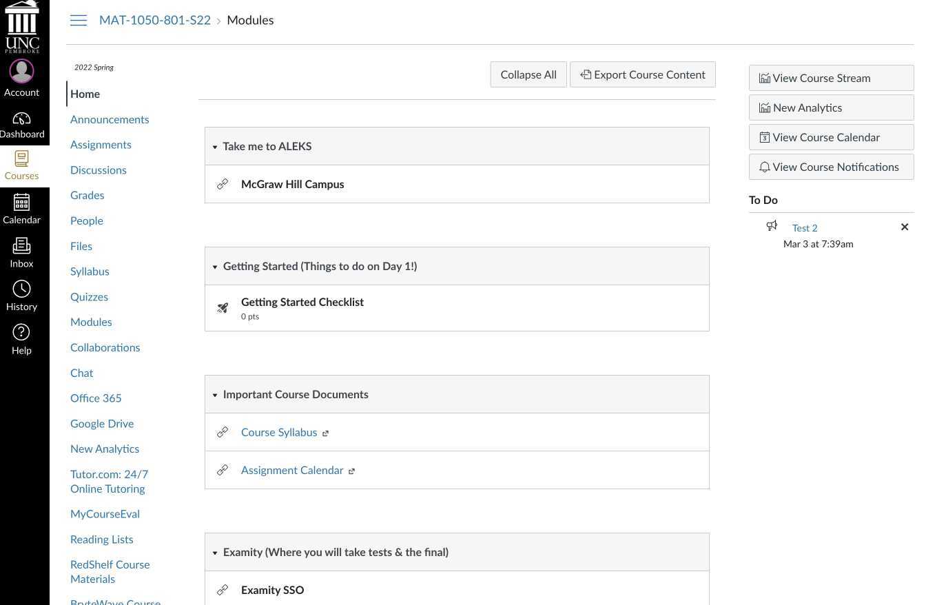Collapse the Take me to ALEKS module
The image size is (926, 605).
coord(215,146)
